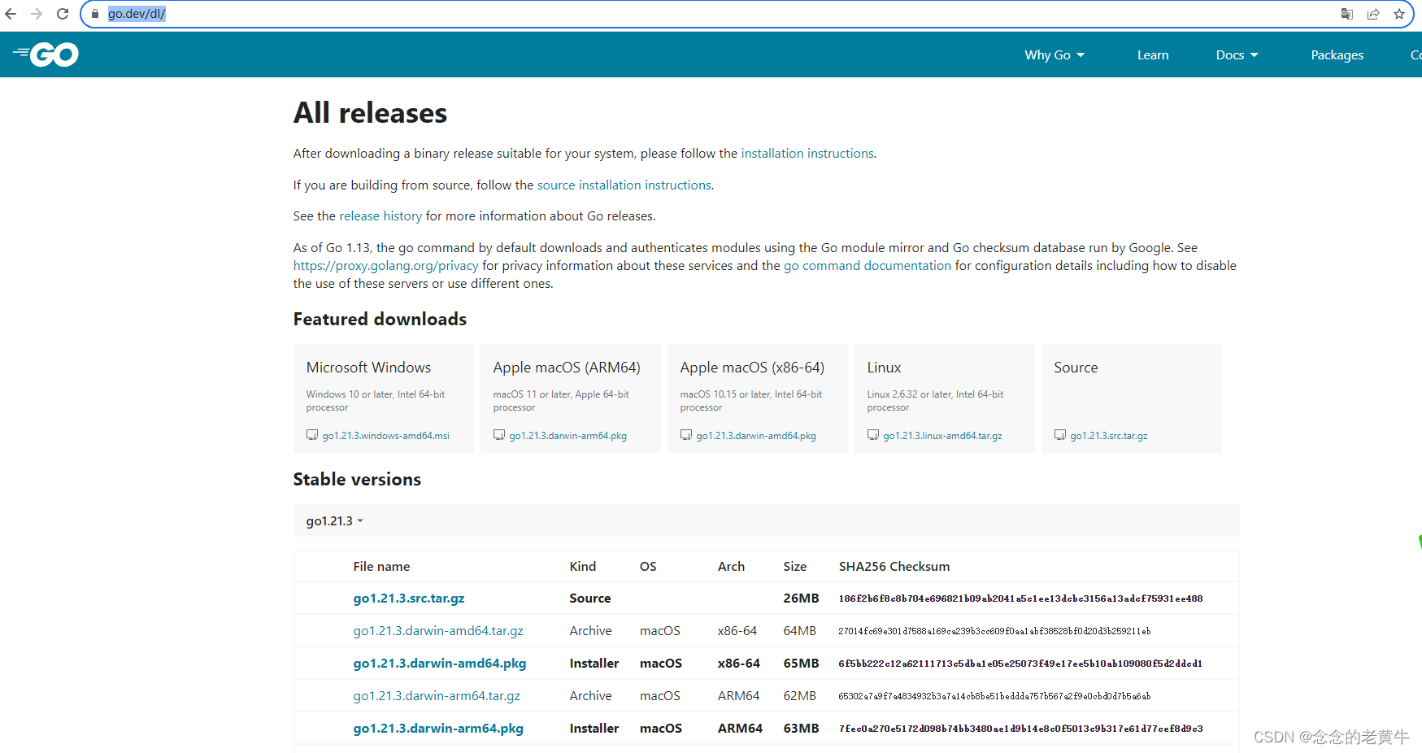
Task: Open the installation instructions link
Action: 807,154
